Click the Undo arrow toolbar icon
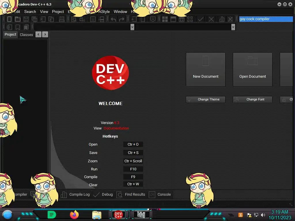Image resolution: width=295 pixels, height=221 pixels. 113,19
